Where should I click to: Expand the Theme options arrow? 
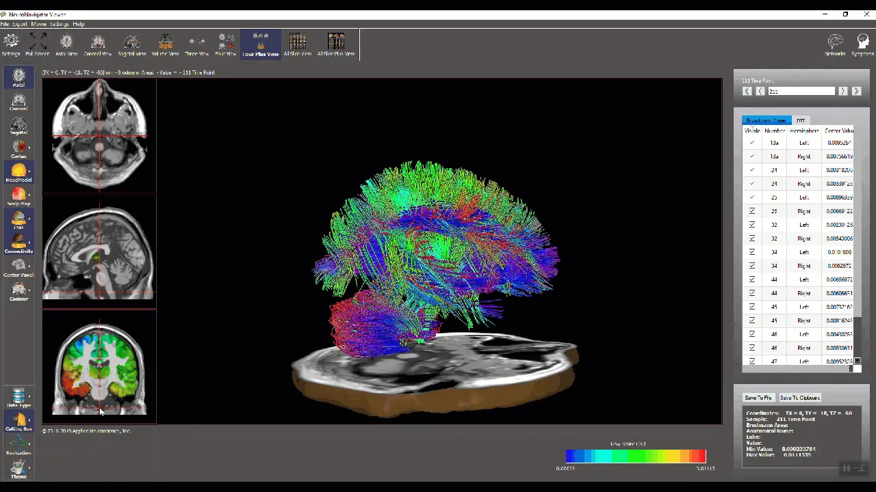pos(29,468)
